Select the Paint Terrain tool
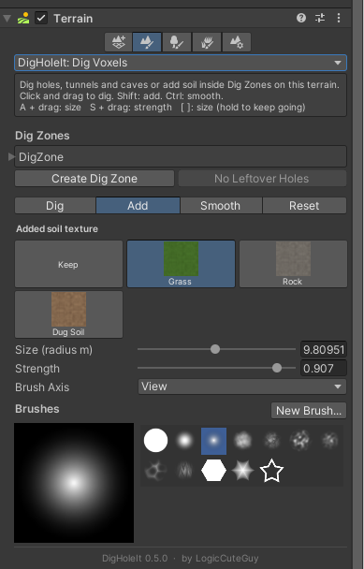This screenshot has height=569, width=364. [147, 42]
